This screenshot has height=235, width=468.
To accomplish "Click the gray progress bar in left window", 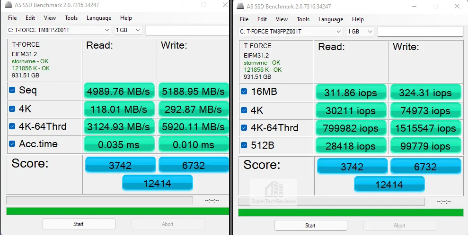I will (99, 200).
